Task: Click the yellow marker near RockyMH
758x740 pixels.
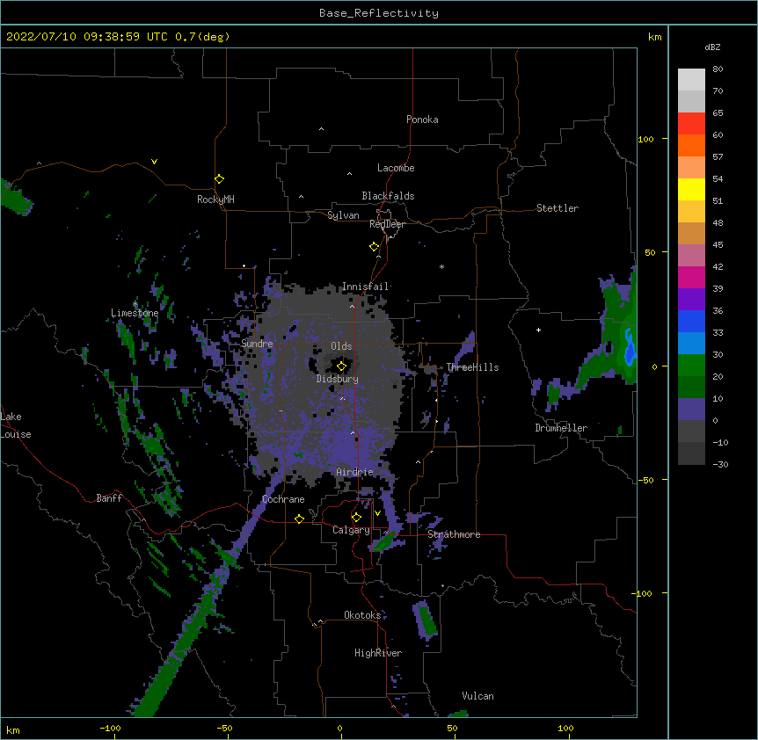Action: (x=219, y=178)
